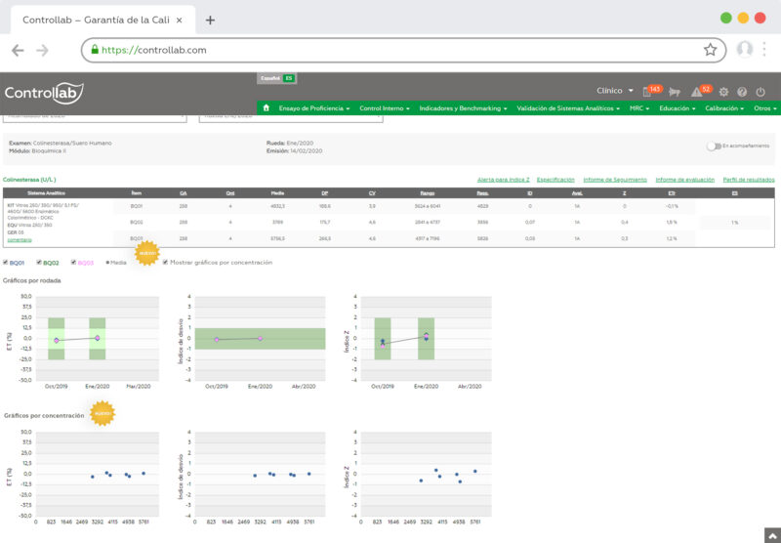The image size is (781, 543).
Task: Open the comentario link in the table
Action: 20,240
